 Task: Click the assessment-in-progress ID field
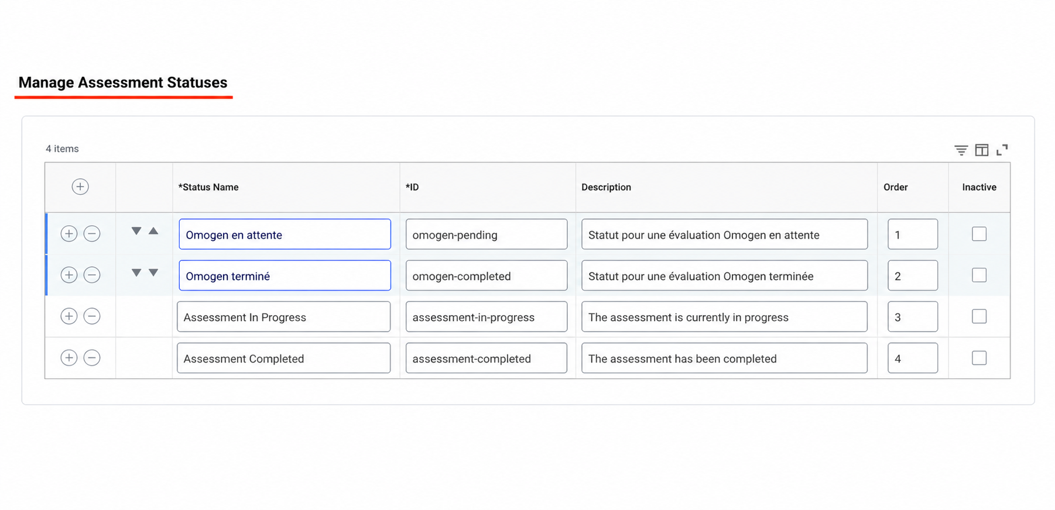point(487,316)
